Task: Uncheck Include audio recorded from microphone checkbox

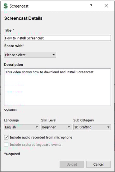Action: coord(6,137)
